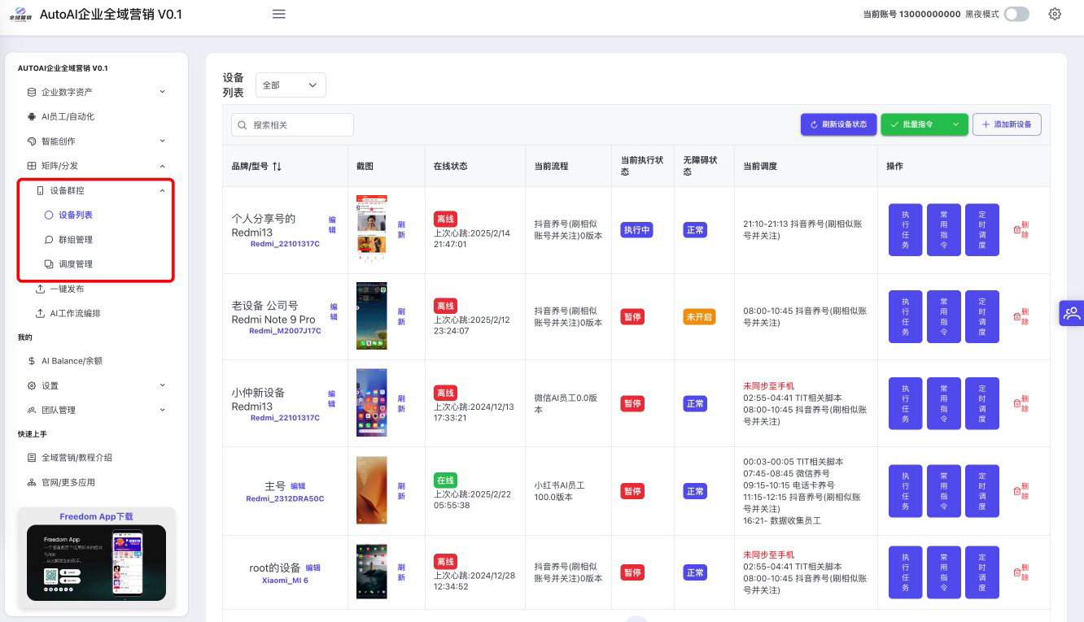Screen dimensions: 1084x622
Task: Collapse the sidebar with the hamburger icon
Action: (278, 14)
